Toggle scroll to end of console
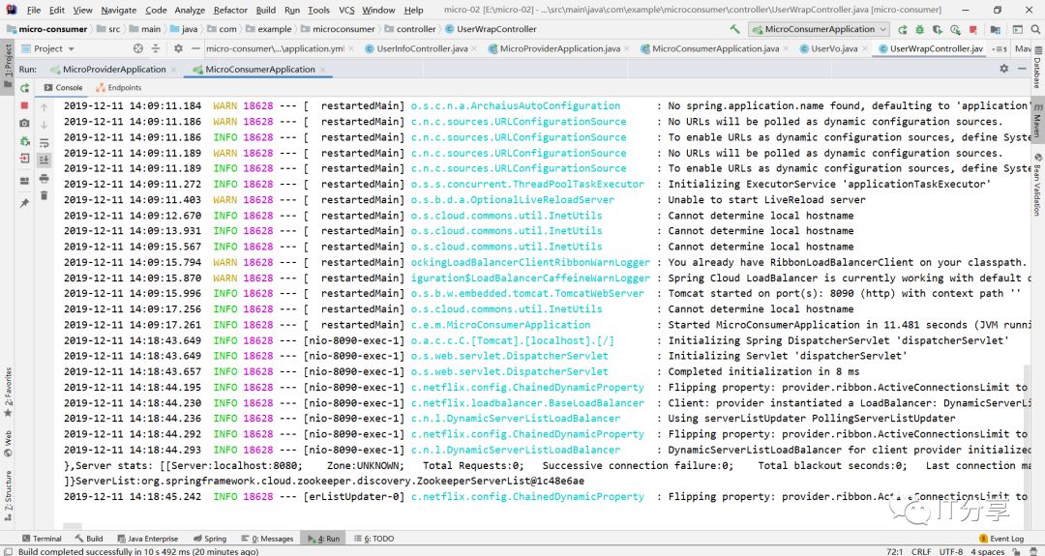 [44, 160]
